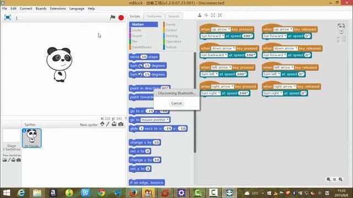Select the M-Panda sprite thumbnail
This screenshot has width=353, height=198.
32,138
